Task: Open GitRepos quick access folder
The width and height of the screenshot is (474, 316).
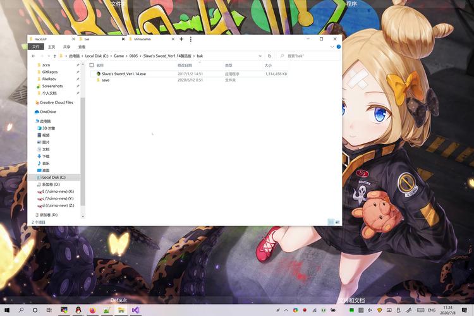Action: coord(47,72)
